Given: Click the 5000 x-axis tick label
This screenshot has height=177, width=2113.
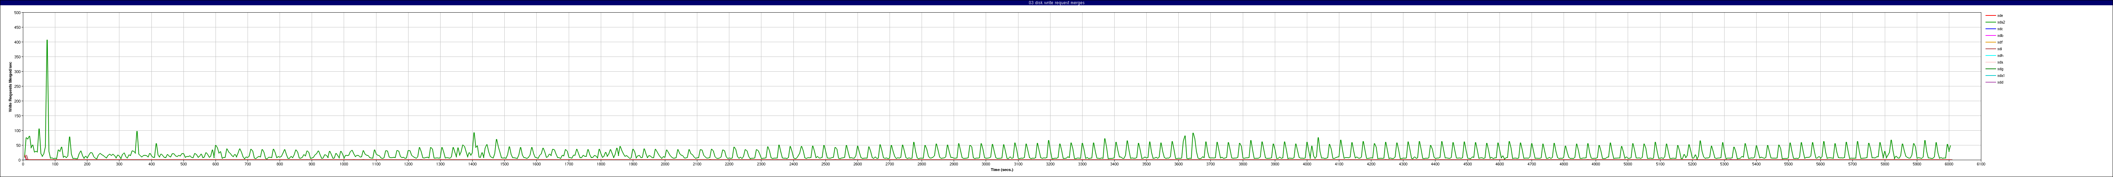Looking at the screenshot, I should pos(1627,164).
